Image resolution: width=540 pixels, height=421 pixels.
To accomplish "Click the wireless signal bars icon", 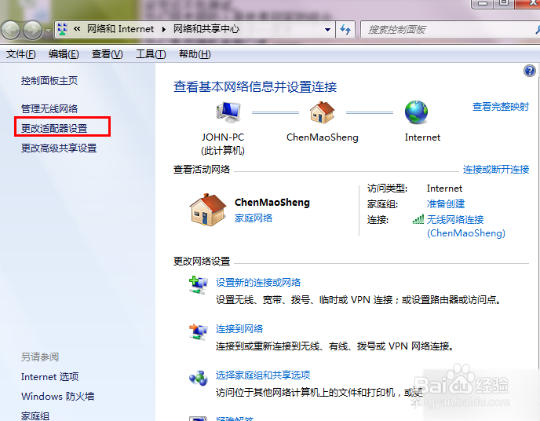I will click(x=418, y=219).
